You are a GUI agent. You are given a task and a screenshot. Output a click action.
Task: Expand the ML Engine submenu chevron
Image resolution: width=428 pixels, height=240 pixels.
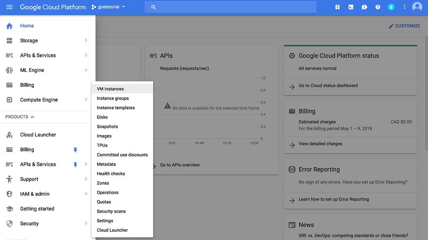pos(86,70)
